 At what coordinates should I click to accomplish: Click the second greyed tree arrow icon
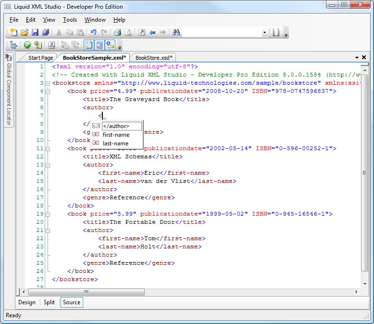(75, 45)
